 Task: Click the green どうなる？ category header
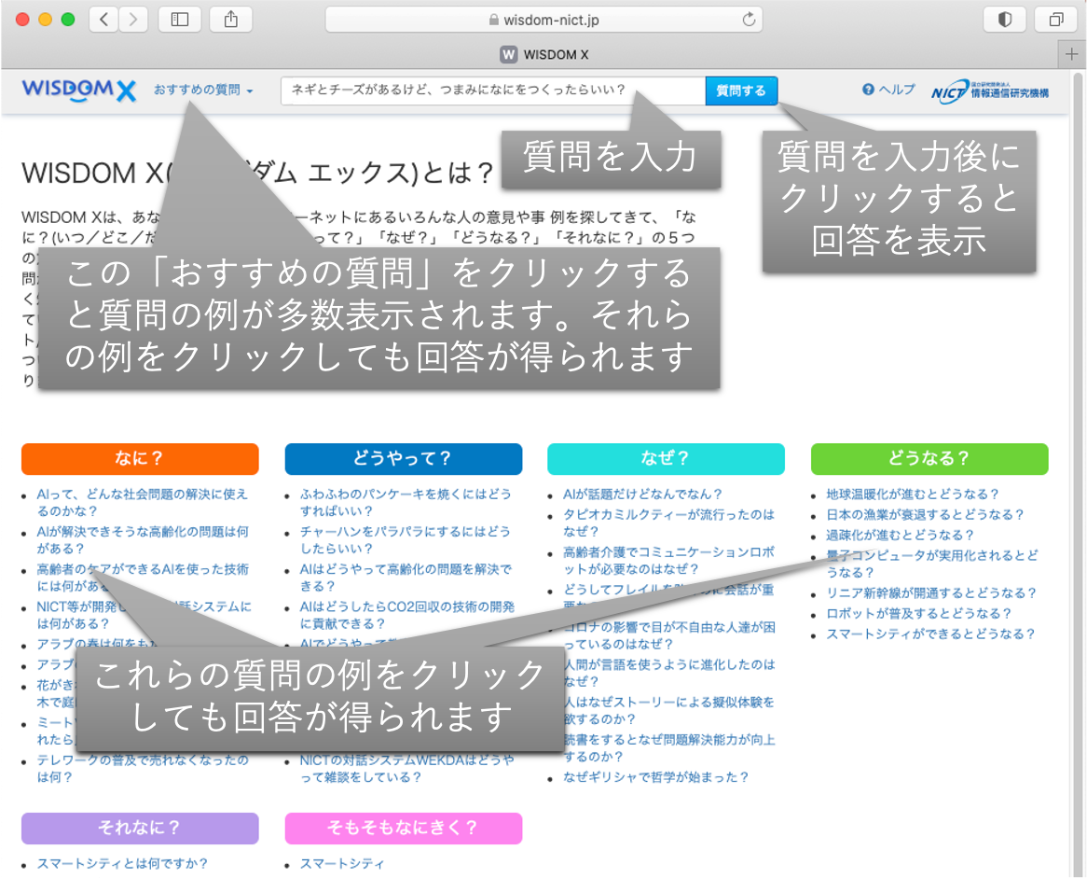click(x=929, y=459)
